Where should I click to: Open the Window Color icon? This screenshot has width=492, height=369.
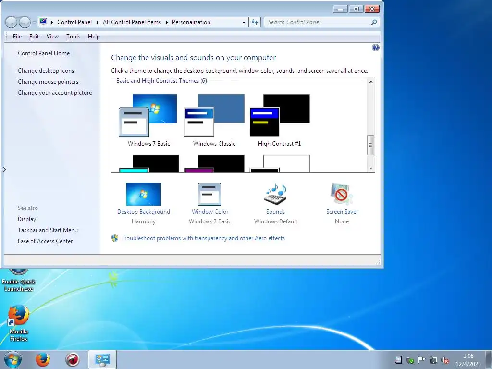coord(209,194)
